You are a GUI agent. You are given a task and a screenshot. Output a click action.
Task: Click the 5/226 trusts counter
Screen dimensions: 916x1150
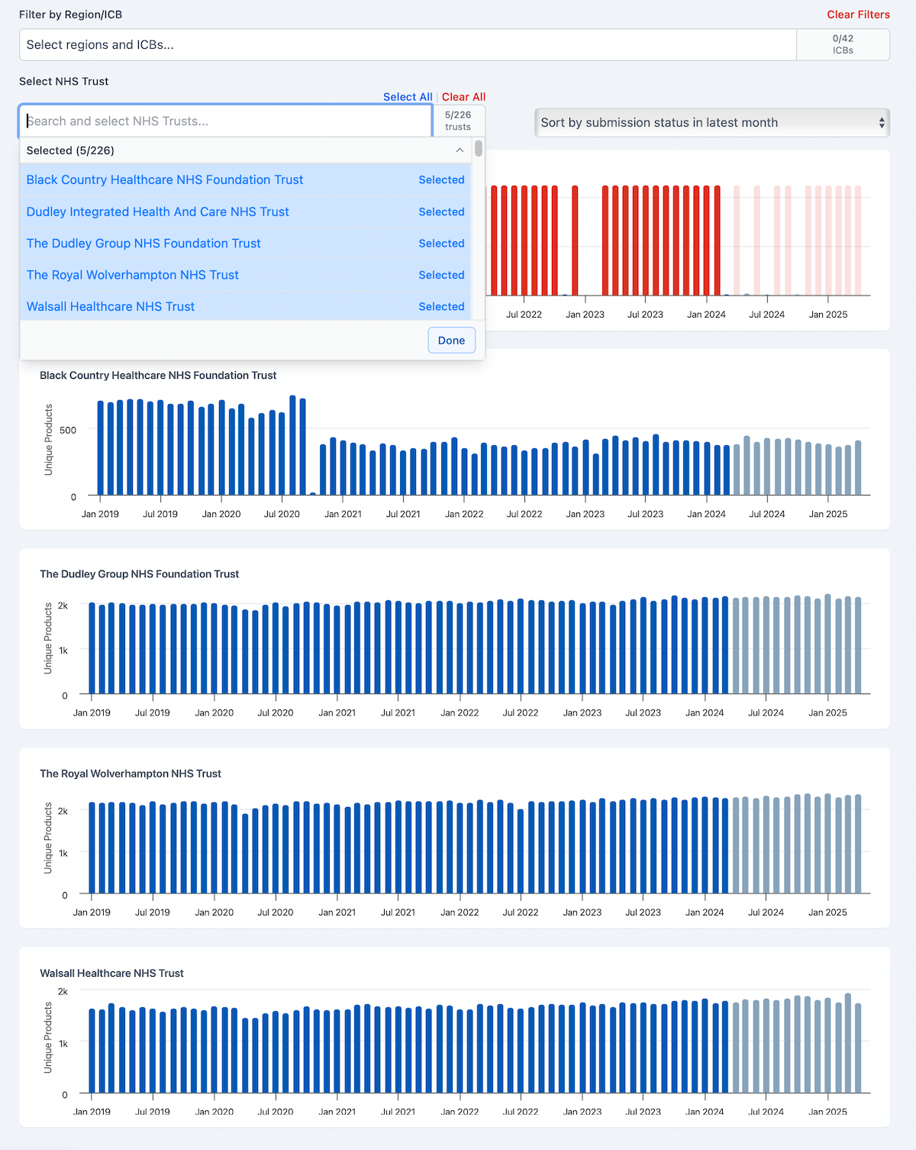point(458,121)
